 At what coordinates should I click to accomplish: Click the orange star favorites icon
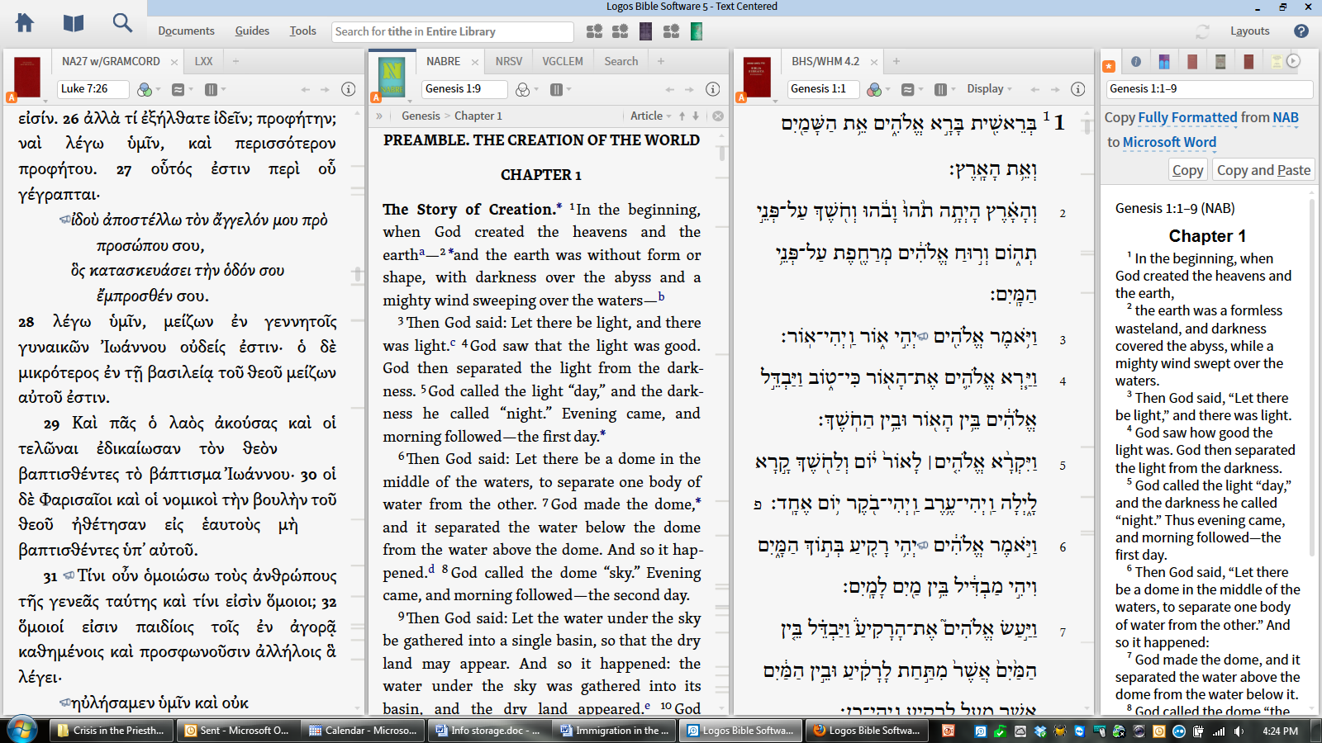tap(1109, 66)
